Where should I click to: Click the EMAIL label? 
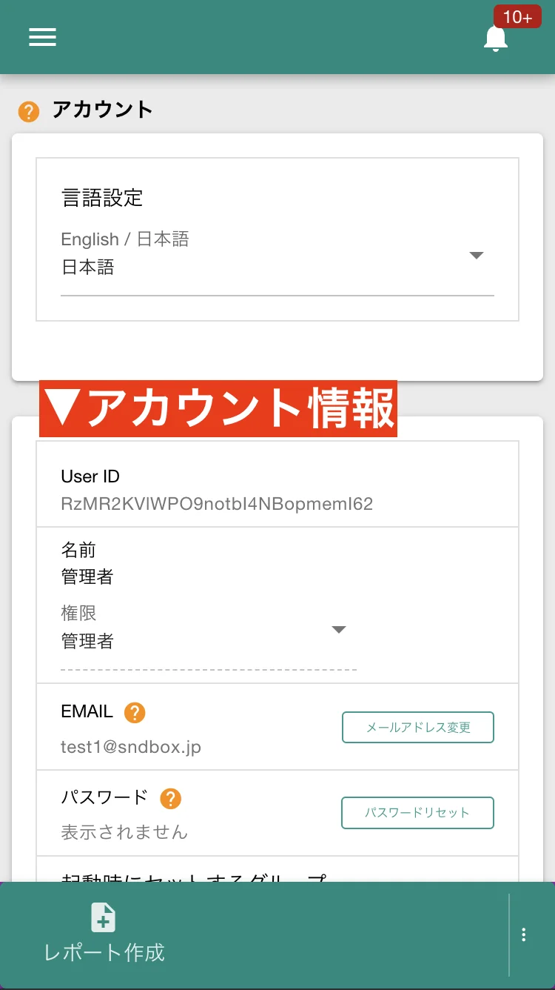click(x=87, y=711)
